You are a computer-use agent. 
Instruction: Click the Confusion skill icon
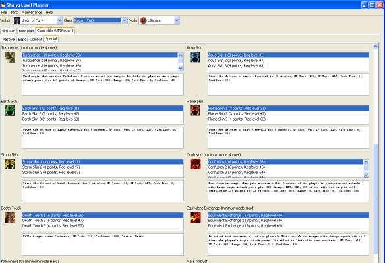tap(195, 164)
